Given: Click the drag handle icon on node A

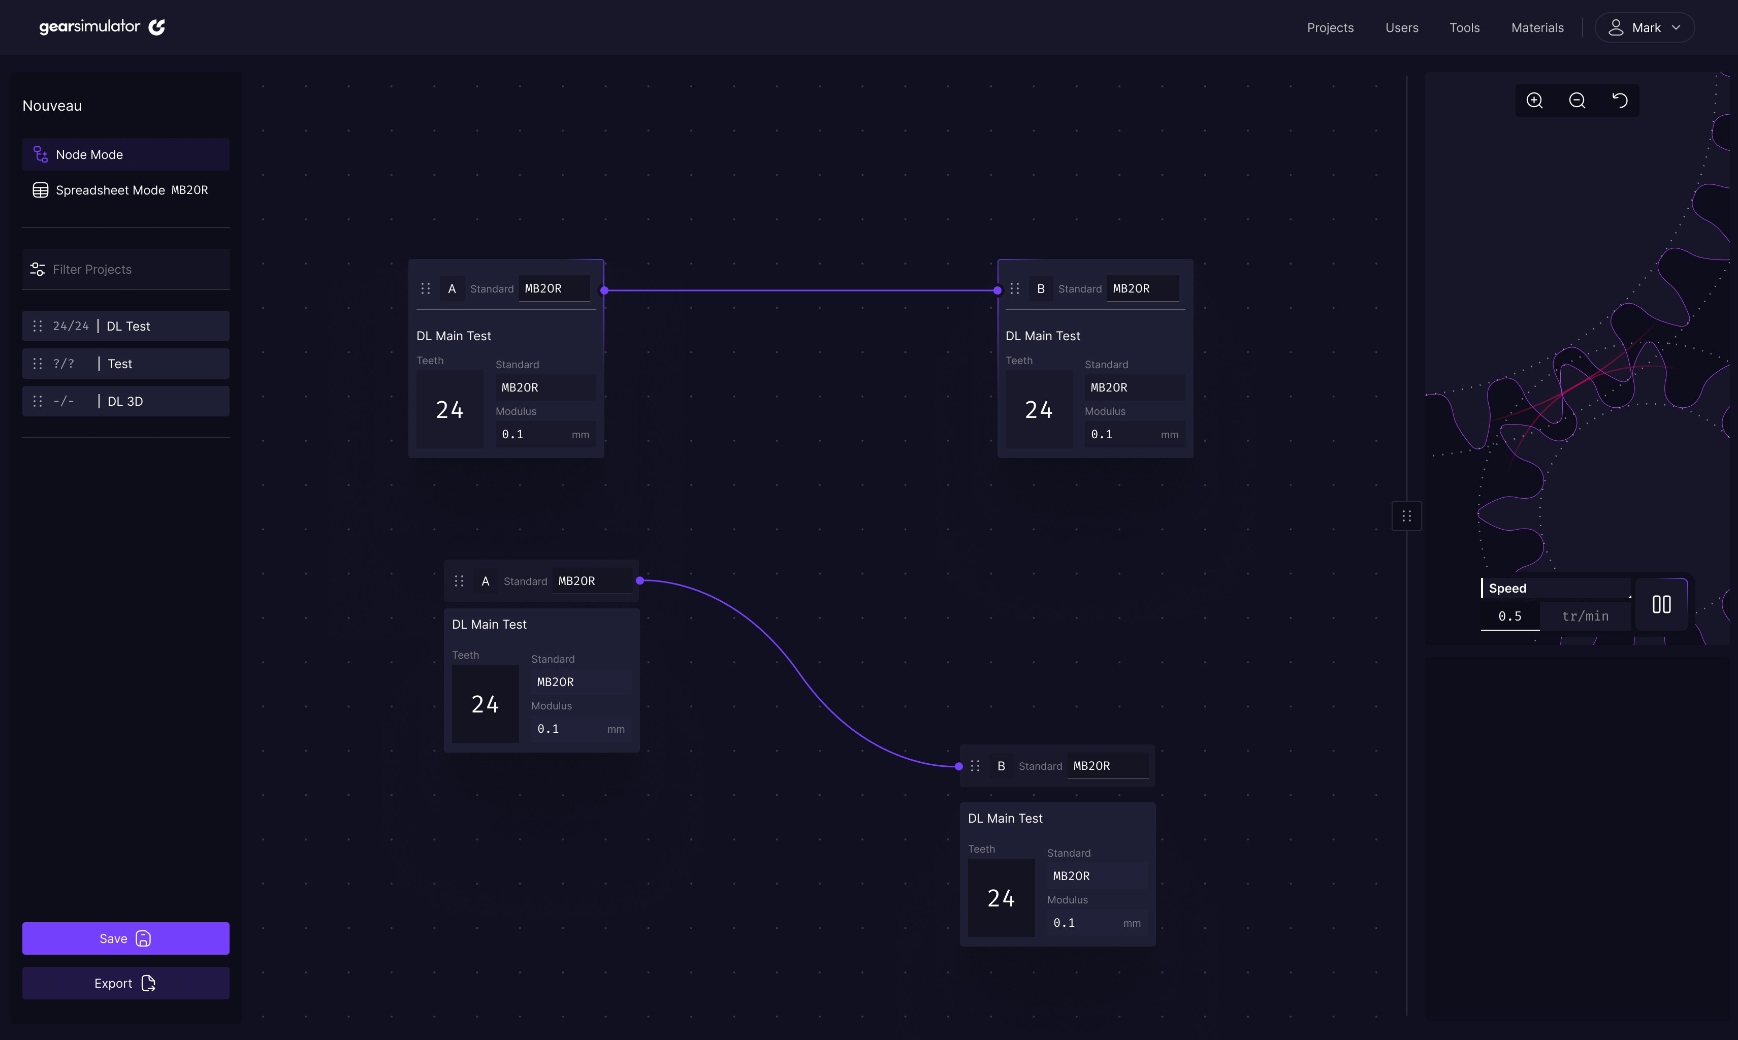Looking at the screenshot, I should point(426,288).
